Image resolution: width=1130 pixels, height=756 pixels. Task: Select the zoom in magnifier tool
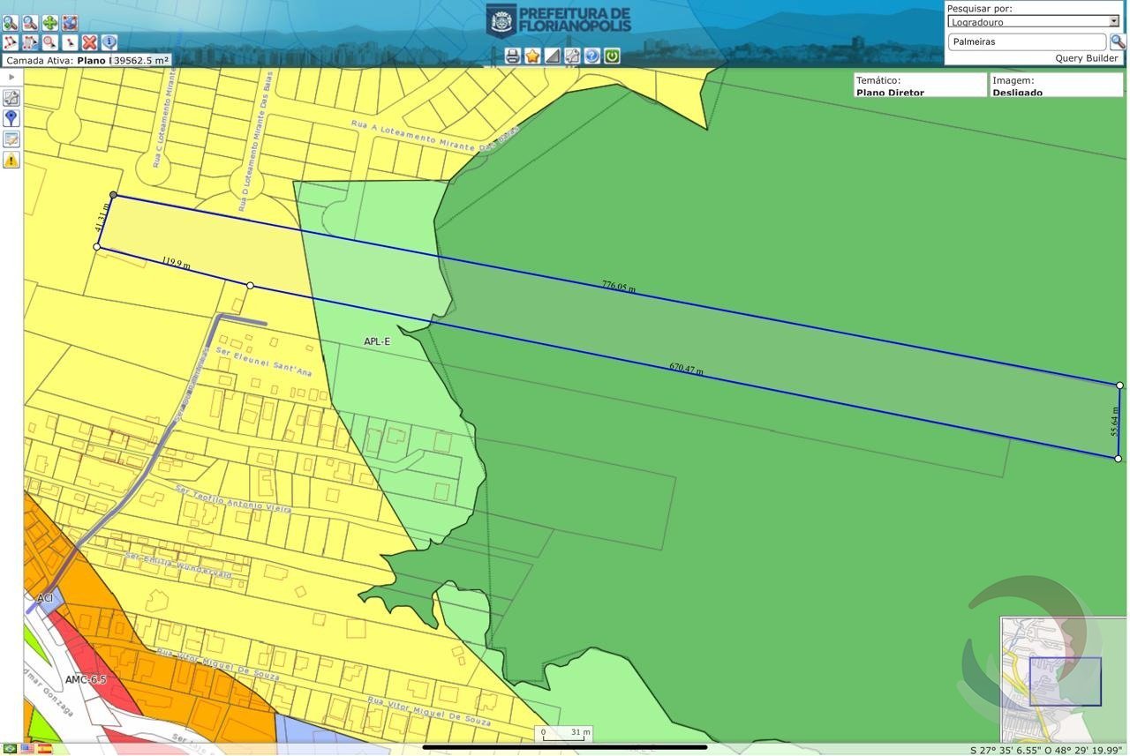[11, 23]
